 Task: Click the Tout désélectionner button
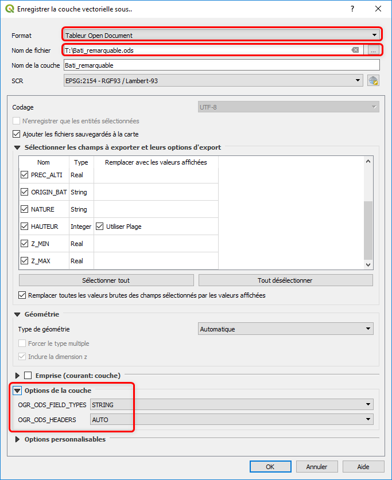click(285, 280)
